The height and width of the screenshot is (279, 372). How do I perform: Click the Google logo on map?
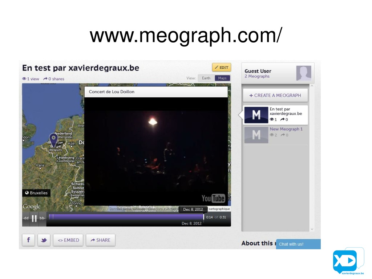(32, 207)
